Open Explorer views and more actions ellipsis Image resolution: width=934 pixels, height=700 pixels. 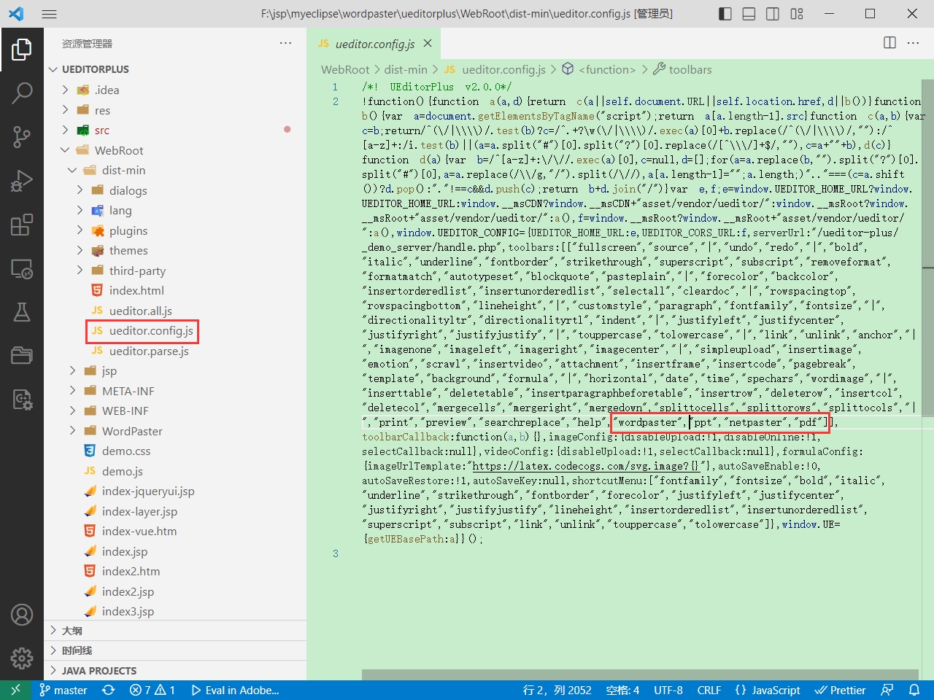pyautogui.click(x=285, y=43)
